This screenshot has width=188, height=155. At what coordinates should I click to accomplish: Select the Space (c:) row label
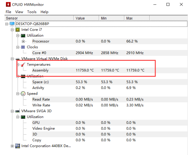tap(40, 82)
